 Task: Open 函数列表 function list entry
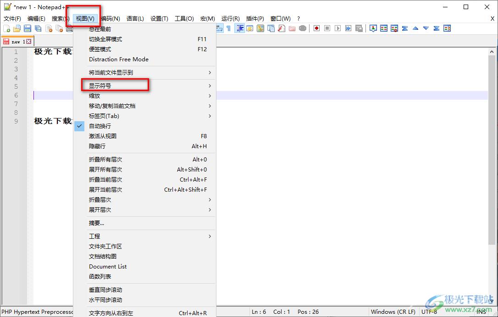click(x=144, y=276)
